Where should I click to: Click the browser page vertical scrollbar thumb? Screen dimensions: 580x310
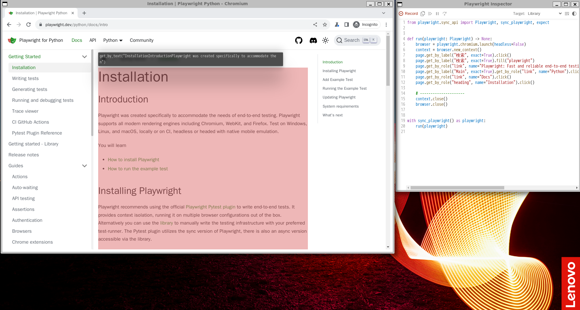[388, 61]
